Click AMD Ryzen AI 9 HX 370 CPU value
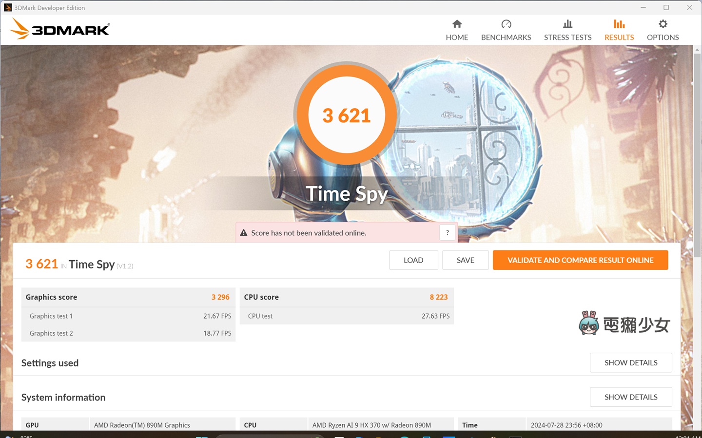This screenshot has height=438, width=702. coord(371,425)
